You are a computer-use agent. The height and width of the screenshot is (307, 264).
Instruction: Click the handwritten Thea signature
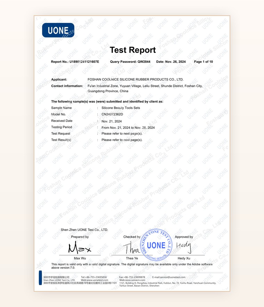click(132, 248)
